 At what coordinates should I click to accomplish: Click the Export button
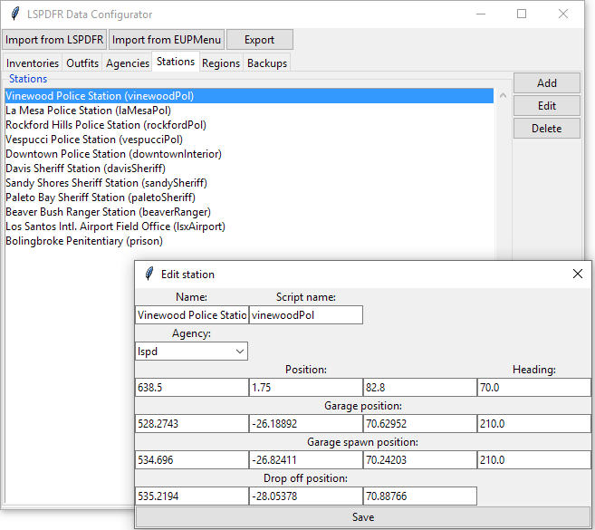pyautogui.click(x=259, y=40)
